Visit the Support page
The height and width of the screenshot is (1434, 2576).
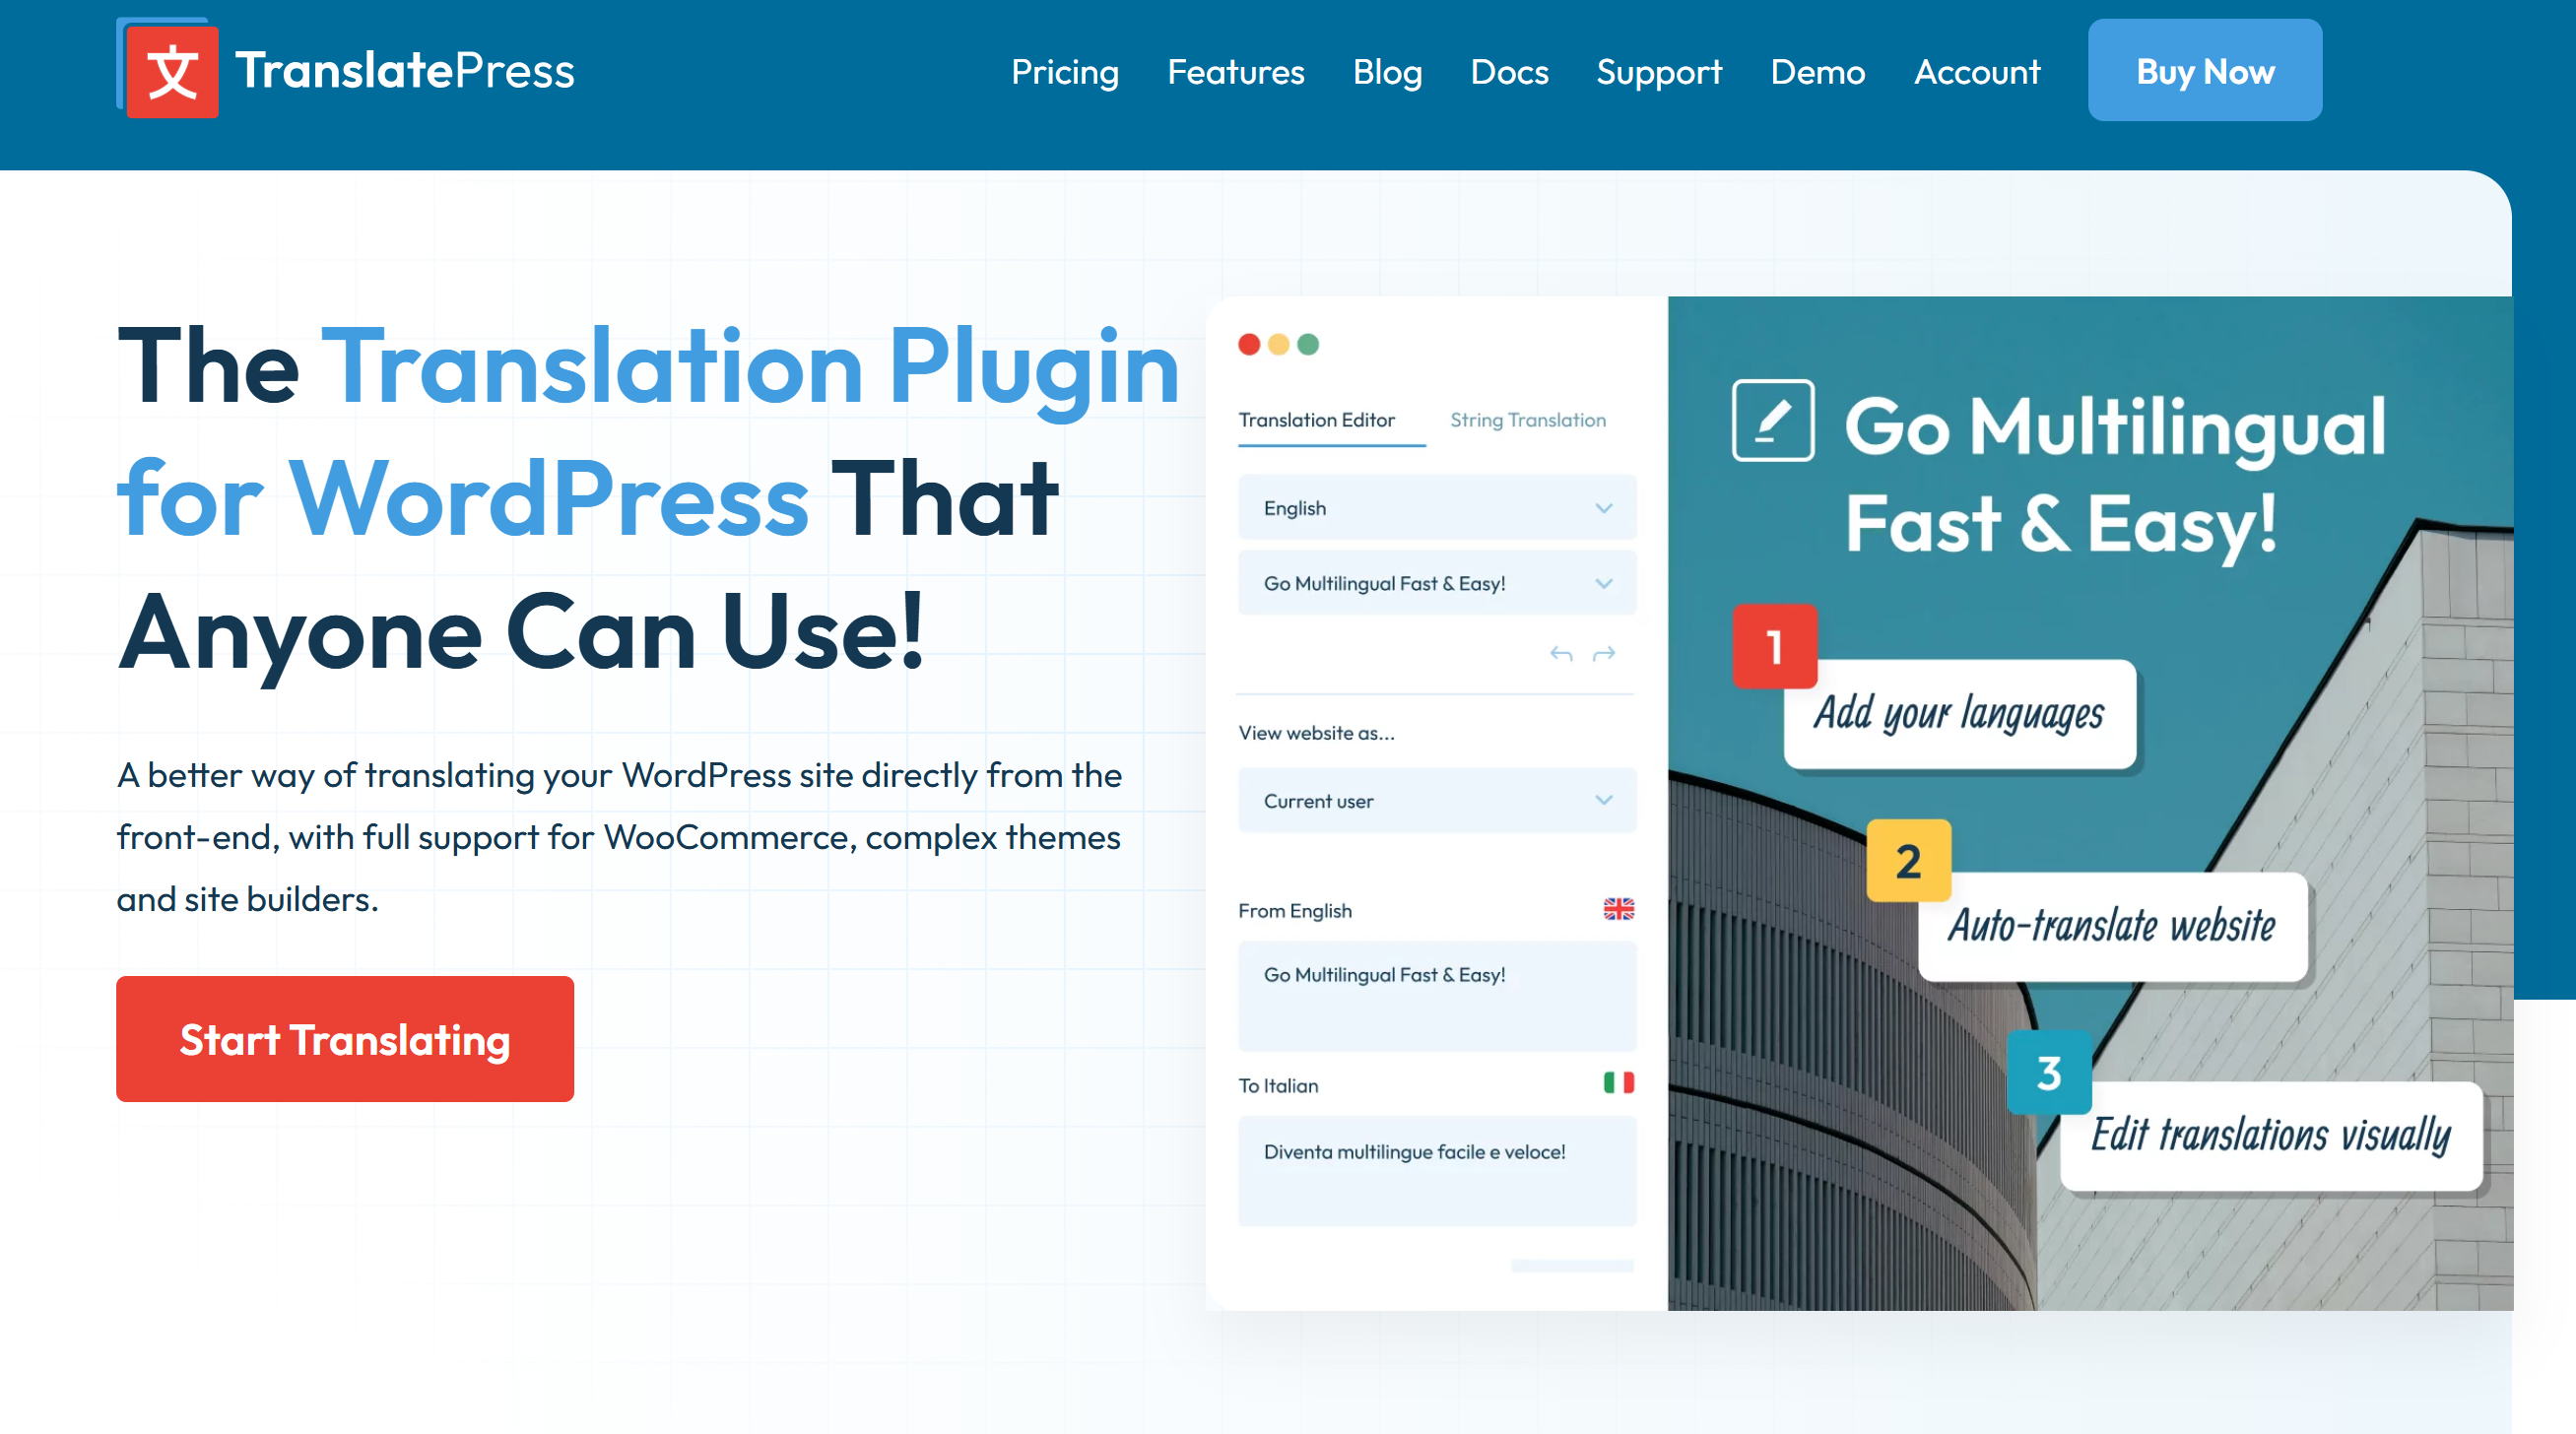(x=1658, y=71)
